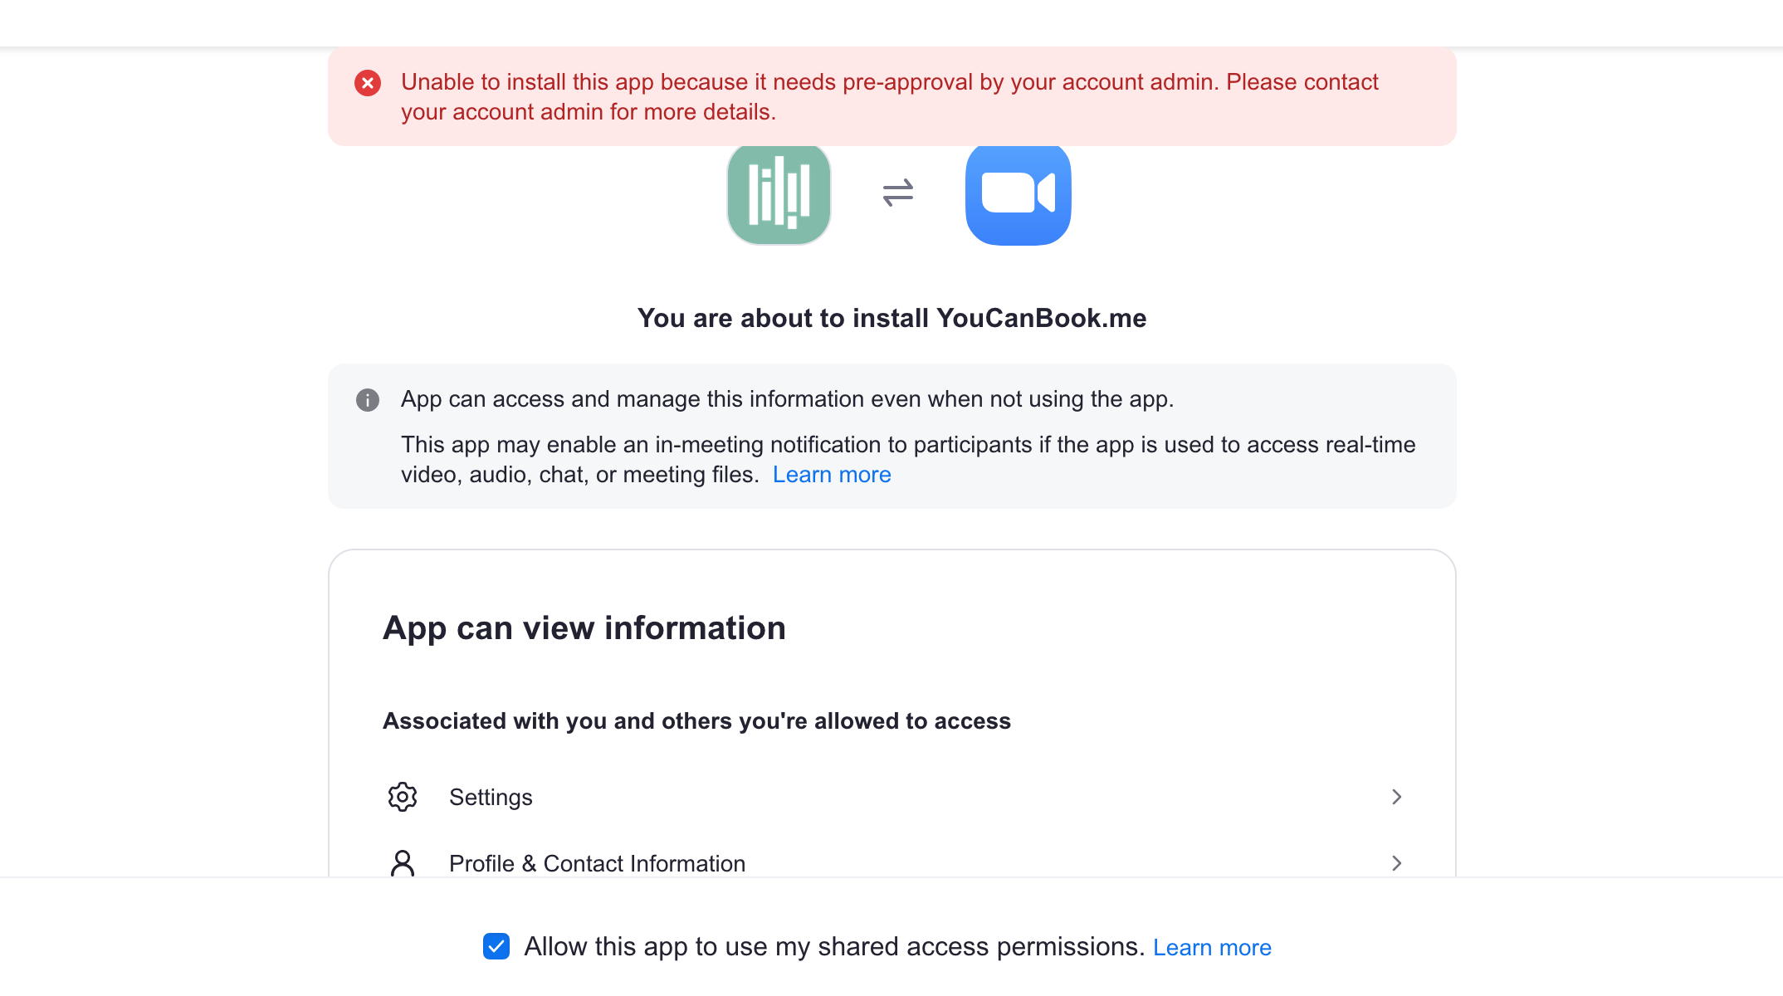Expand the Profile & Contact Information chevron
Image resolution: width=1783 pixels, height=996 pixels.
[x=1396, y=863]
